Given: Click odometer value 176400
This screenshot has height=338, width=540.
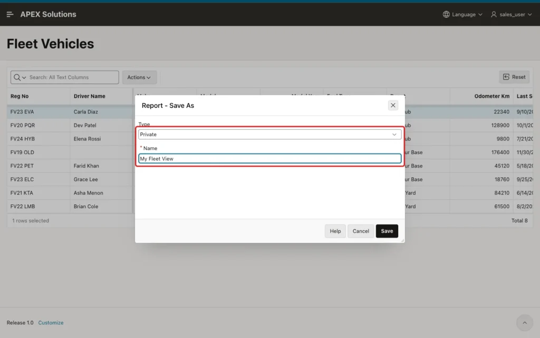Looking at the screenshot, I should click(500, 152).
